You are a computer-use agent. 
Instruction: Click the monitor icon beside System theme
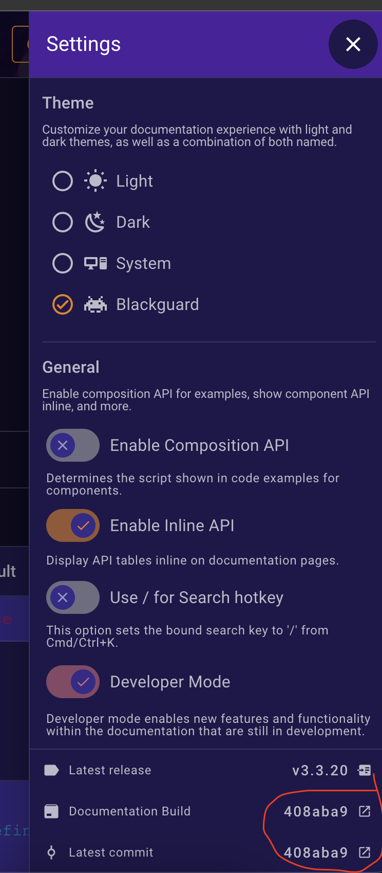click(95, 263)
